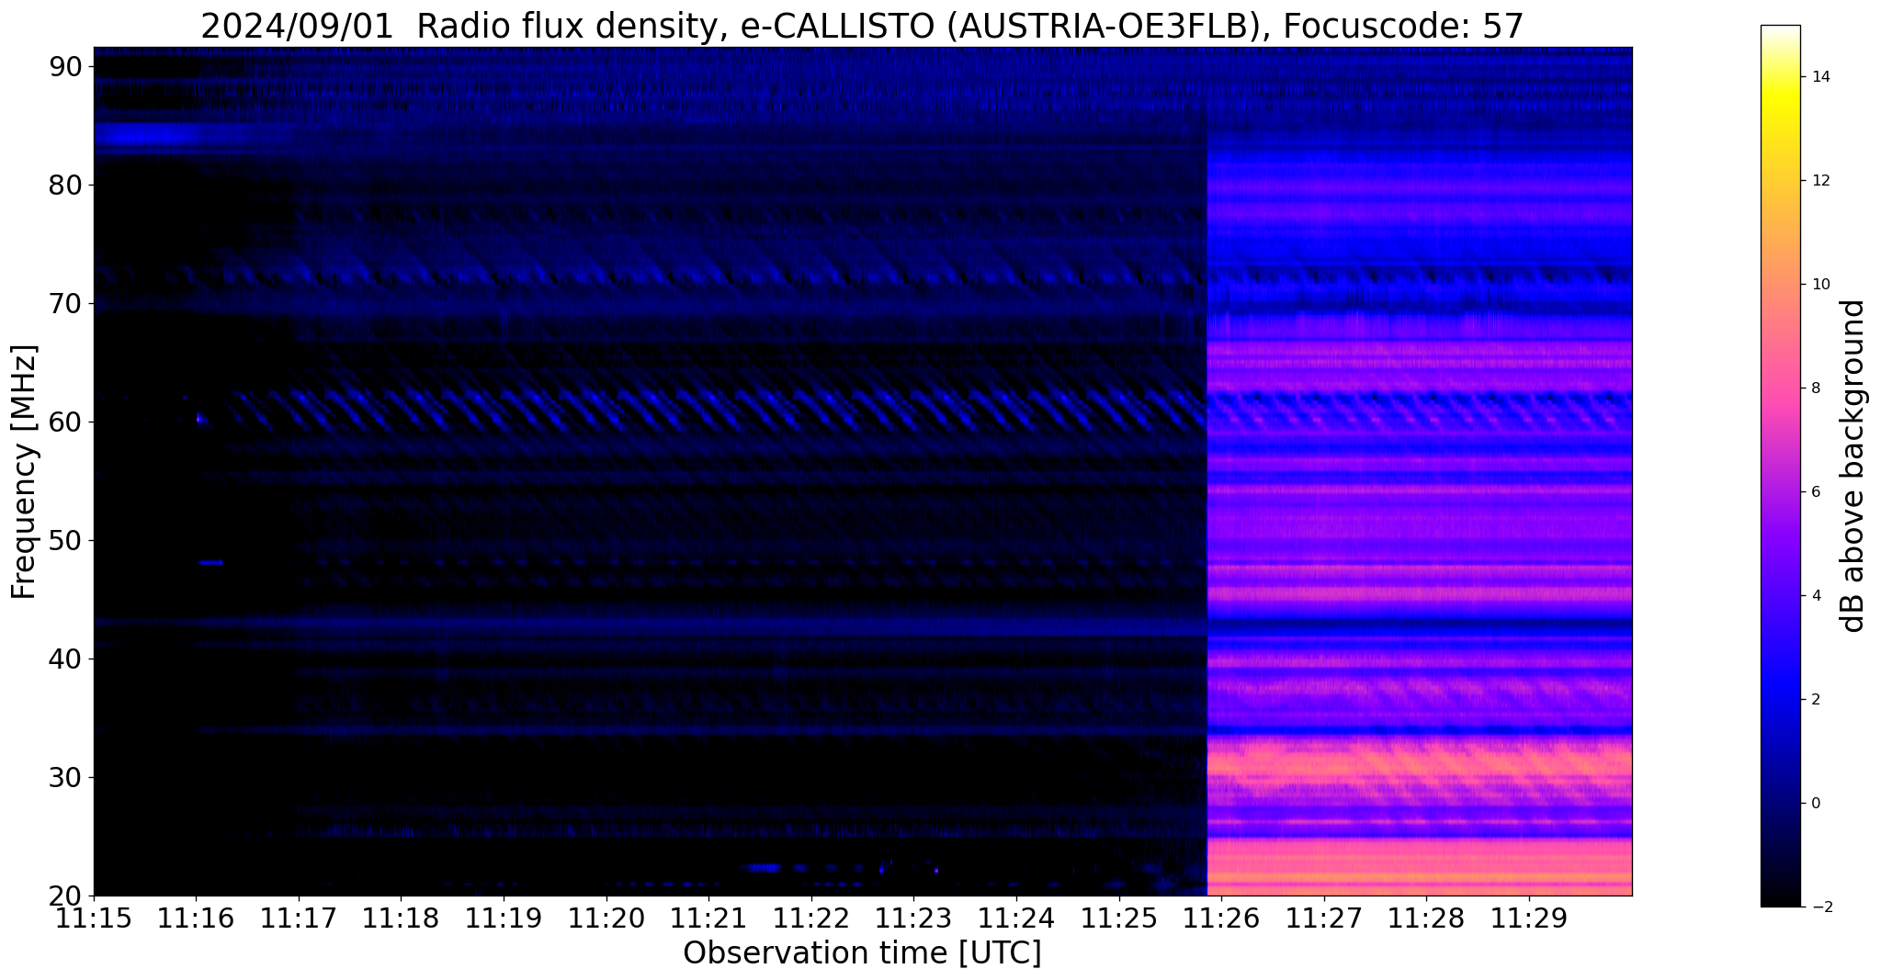Click the 11:27 time tick label
This screenshot has height=980, width=1881.
click(1323, 919)
